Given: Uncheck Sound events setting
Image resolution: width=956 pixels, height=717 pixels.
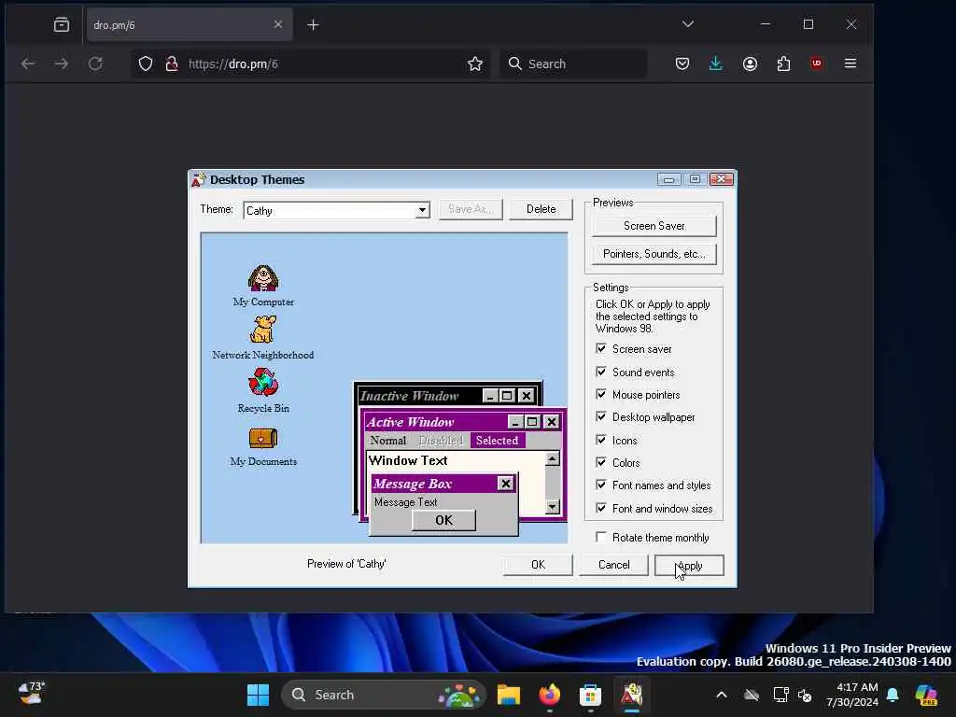Looking at the screenshot, I should pyautogui.click(x=601, y=372).
